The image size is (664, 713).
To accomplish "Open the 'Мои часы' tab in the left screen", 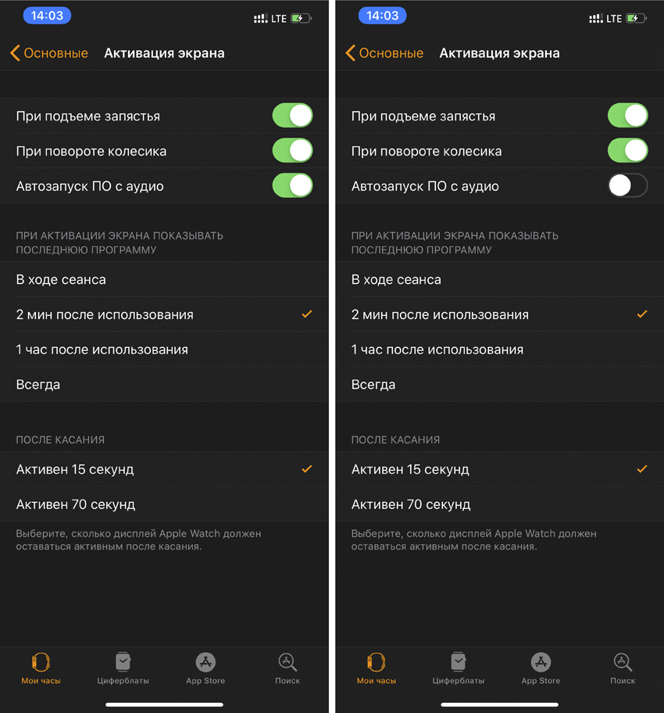I will coord(41,668).
